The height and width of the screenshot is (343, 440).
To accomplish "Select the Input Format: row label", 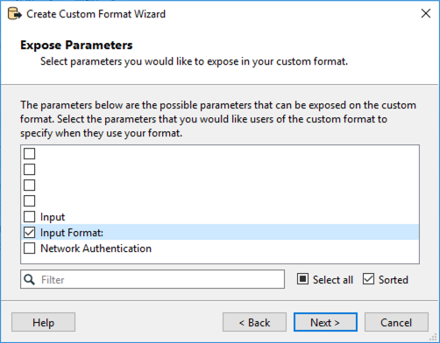I will [72, 233].
